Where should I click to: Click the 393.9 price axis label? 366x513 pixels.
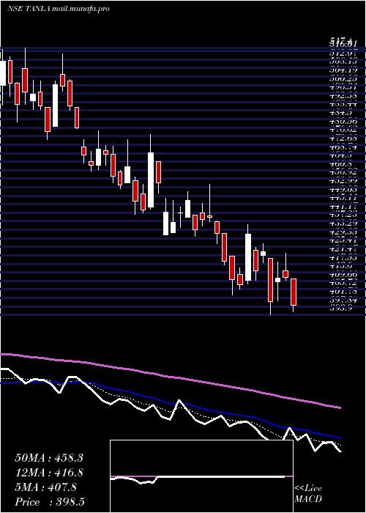(342, 309)
